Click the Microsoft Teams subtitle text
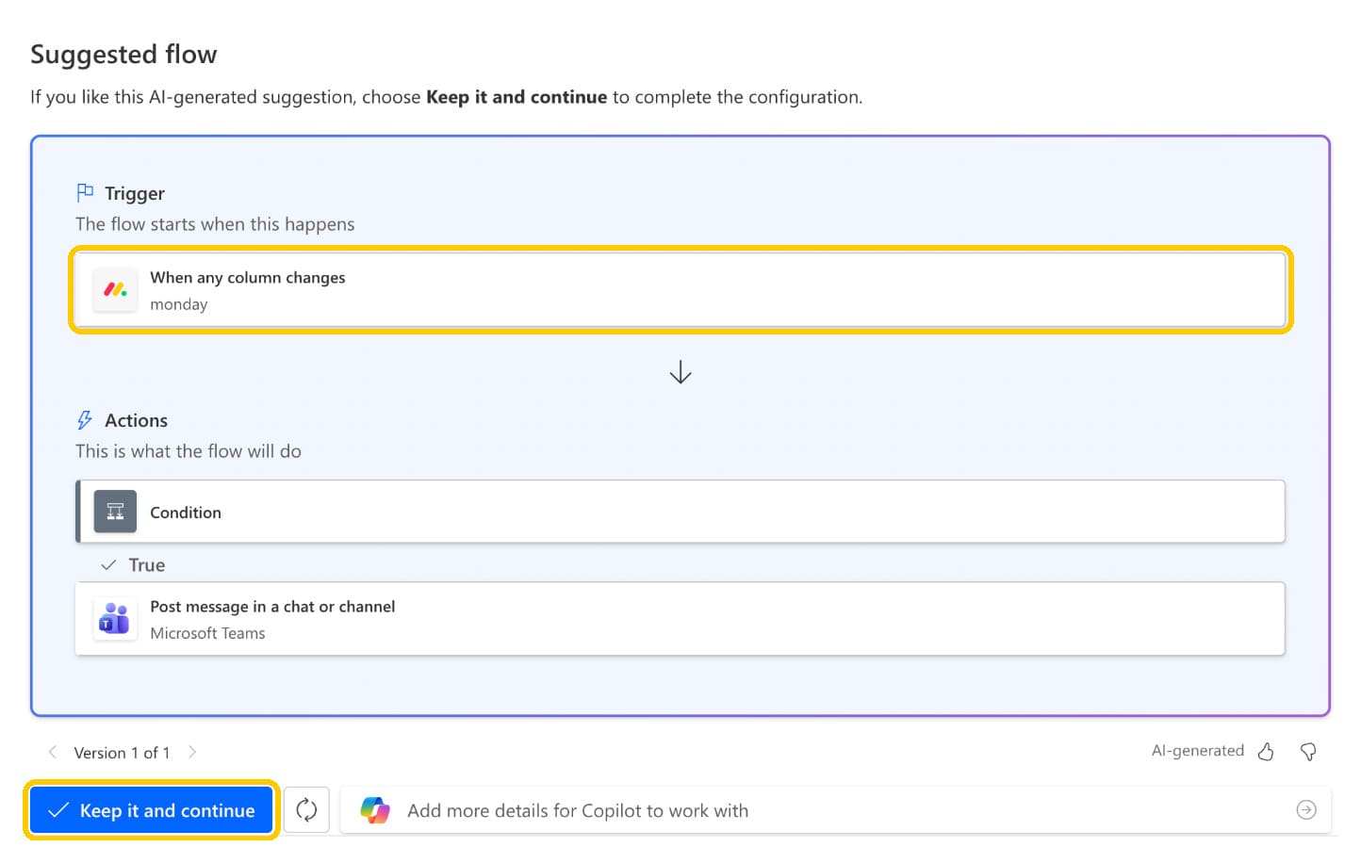 point(207,633)
